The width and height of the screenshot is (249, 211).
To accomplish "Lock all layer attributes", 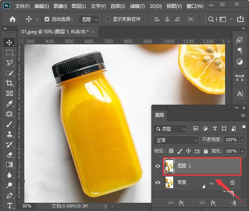I will 206,151.
